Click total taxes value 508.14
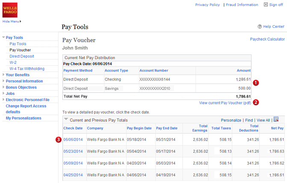The height and width of the screenshot is (183, 287). tap(225, 163)
